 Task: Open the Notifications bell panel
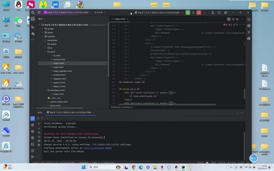tap(249, 19)
